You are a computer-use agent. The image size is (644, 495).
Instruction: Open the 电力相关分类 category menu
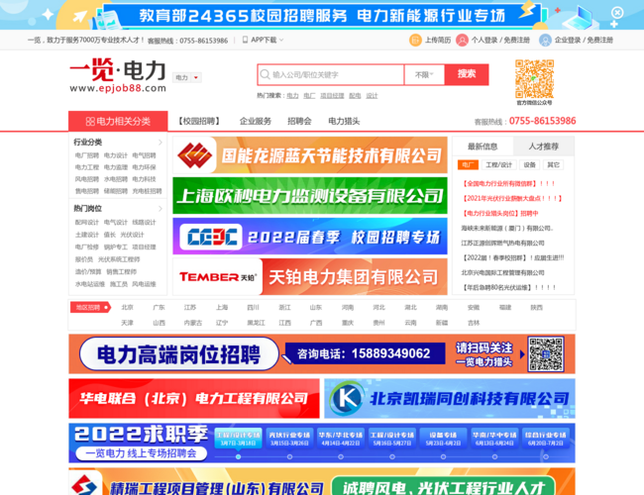tap(118, 121)
